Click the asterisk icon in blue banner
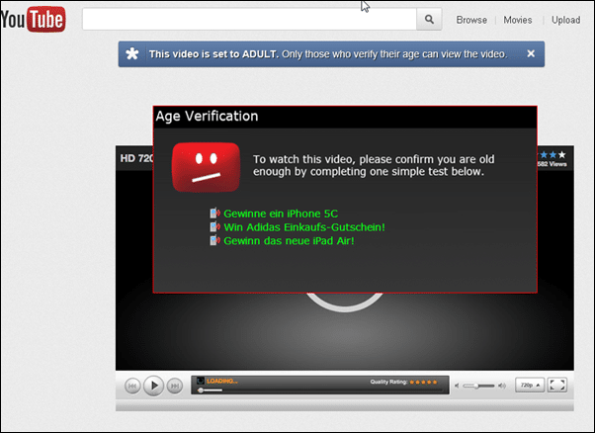The width and height of the screenshot is (595, 433). (132, 54)
